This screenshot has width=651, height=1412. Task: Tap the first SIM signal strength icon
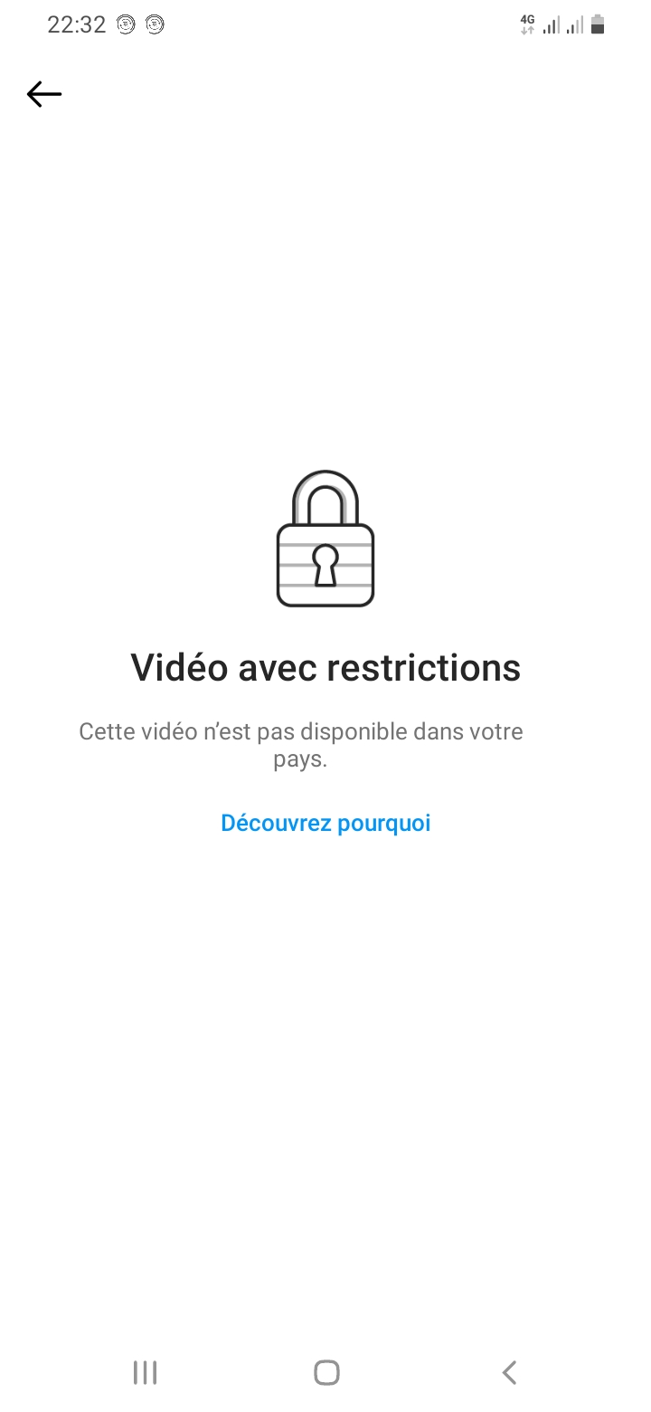[552, 25]
